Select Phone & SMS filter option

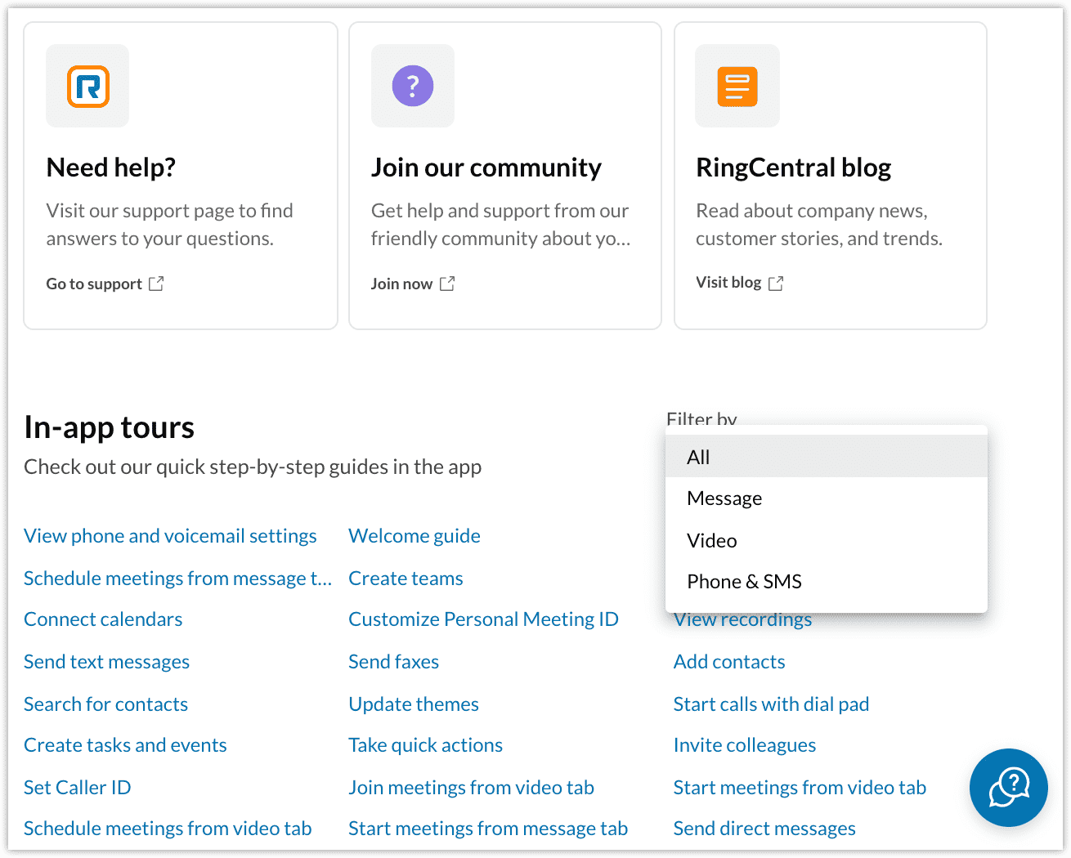pos(744,581)
